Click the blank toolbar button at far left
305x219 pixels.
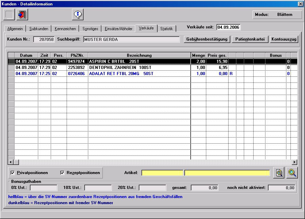tap(9, 15)
